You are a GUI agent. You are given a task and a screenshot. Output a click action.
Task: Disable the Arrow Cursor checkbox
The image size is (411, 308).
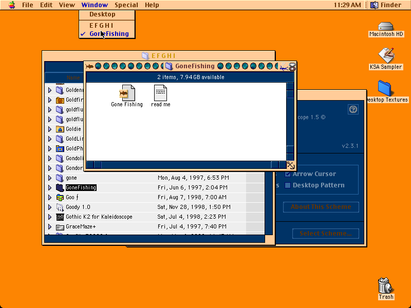click(288, 174)
